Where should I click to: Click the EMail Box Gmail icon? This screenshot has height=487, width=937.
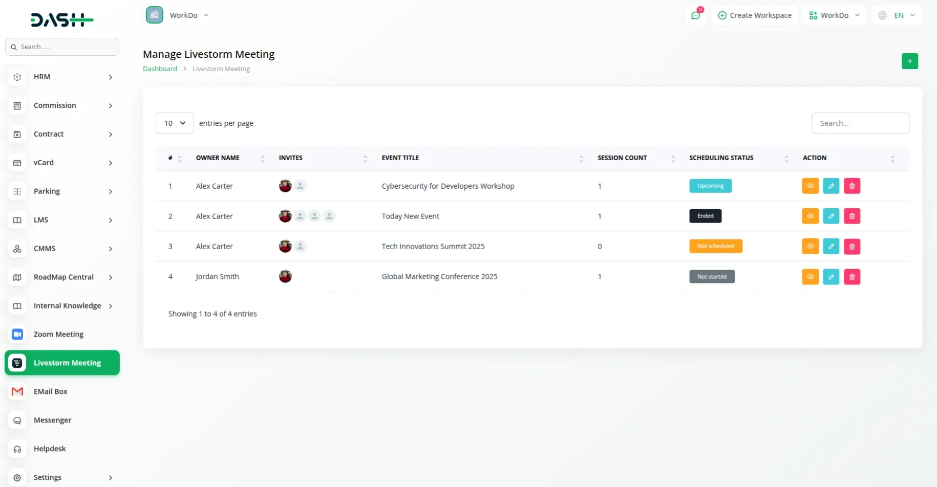[x=17, y=391]
